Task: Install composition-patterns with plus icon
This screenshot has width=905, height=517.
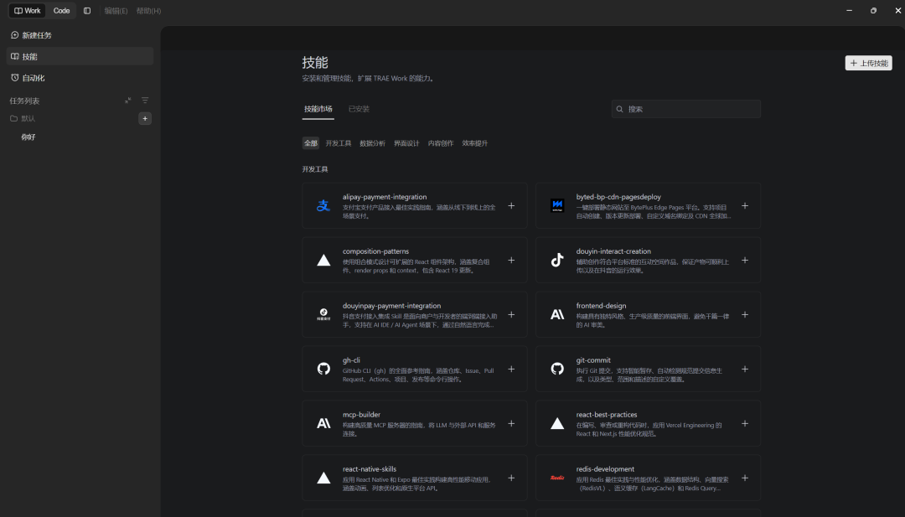Action: coord(511,261)
